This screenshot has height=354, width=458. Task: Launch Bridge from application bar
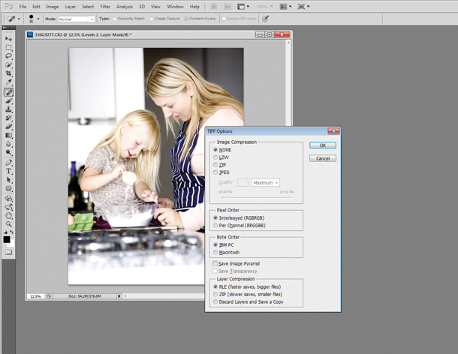tap(213, 7)
